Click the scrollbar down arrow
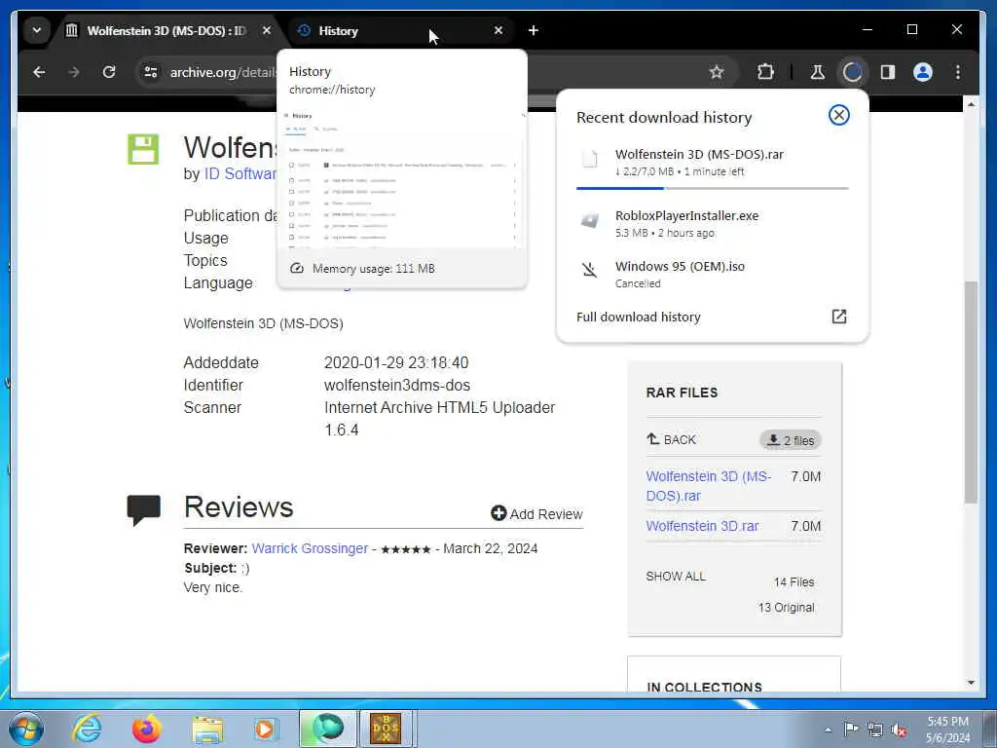The image size is (997, 748). pos(971,683)
